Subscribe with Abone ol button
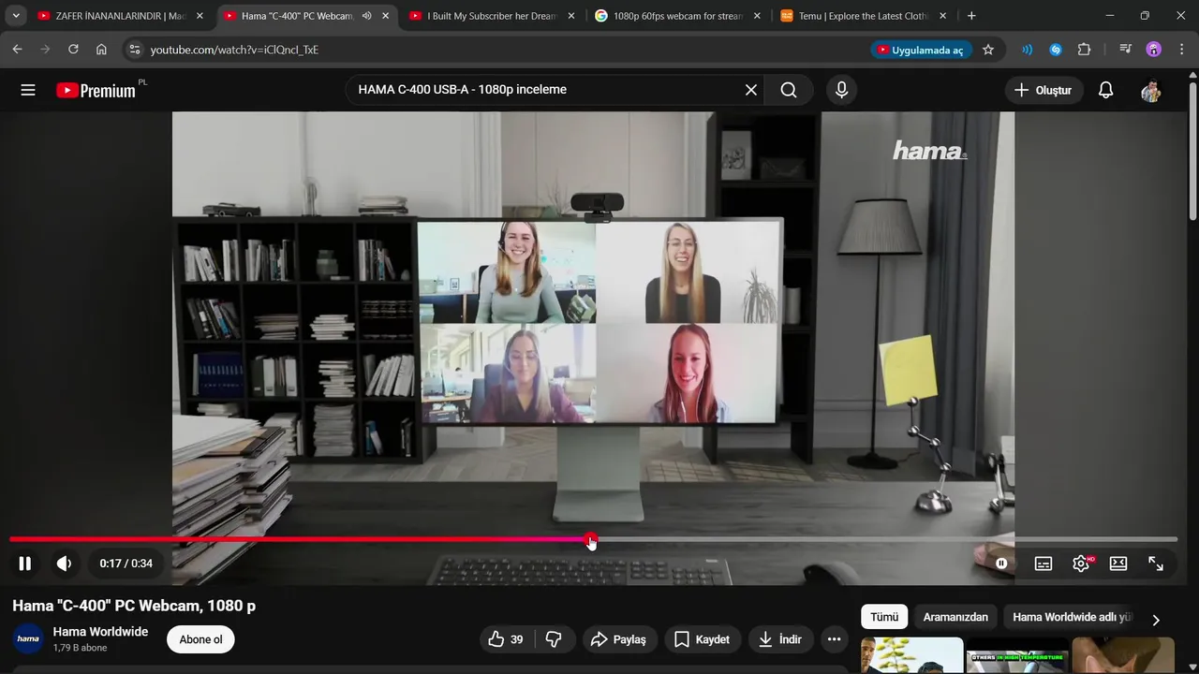This screenshot has width=1199, height=674. [x=200, y=639]
